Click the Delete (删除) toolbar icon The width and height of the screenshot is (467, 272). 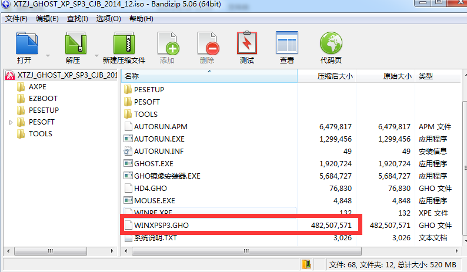point(208,43)
